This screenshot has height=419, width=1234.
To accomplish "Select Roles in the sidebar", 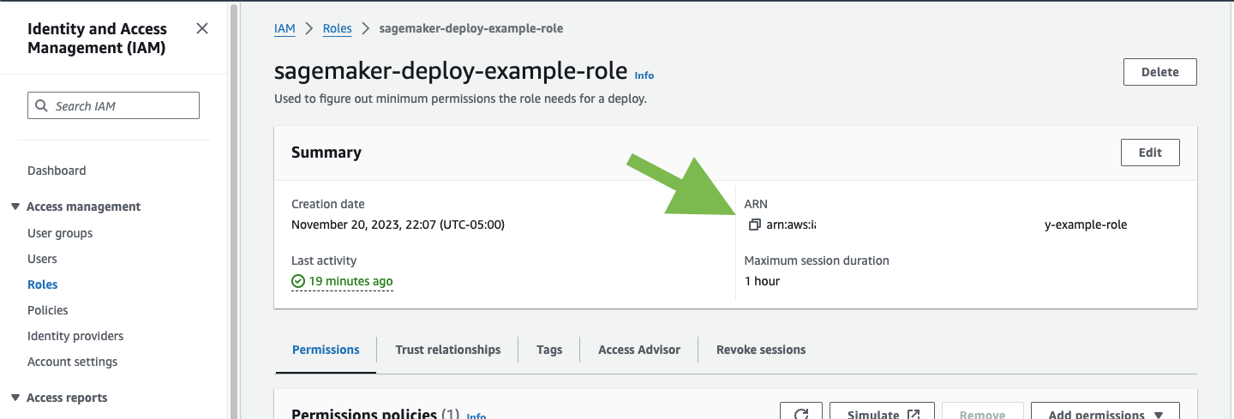I will tap(43, 284).
